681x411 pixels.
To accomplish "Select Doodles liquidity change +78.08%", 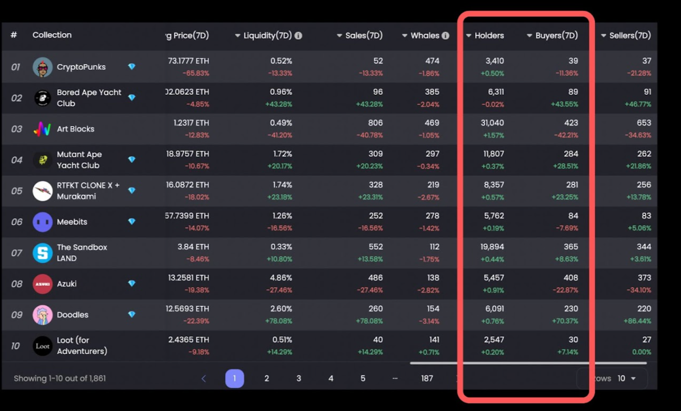I will coord(280,321).
